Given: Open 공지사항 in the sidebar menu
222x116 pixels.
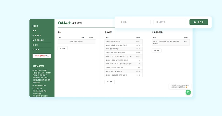Looking at the screenshot, I should [x=37, y=35].
